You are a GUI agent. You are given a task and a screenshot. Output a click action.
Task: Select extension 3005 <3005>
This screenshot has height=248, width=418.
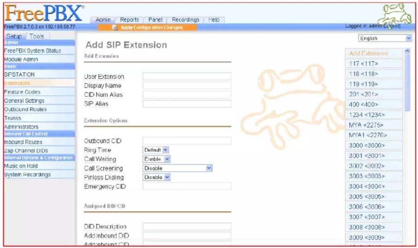pyautogui.click(x=374, y=196)
